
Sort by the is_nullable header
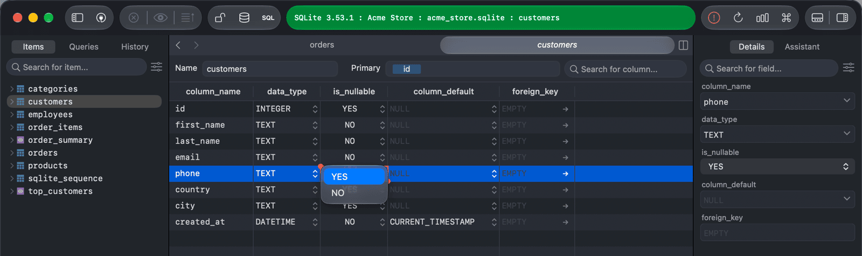click(353, 92)
